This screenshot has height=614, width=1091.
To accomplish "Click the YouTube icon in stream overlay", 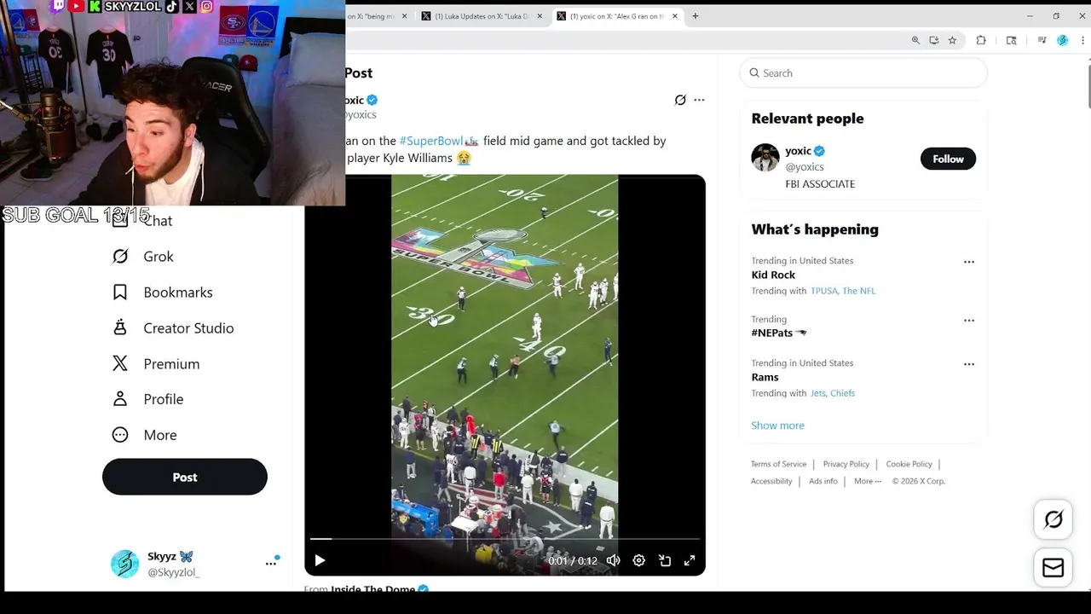I will coord(77,6).
